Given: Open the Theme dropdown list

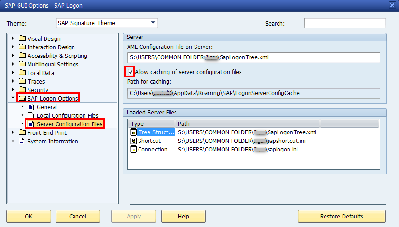Looking at the screenshot, I should [153, 23].
